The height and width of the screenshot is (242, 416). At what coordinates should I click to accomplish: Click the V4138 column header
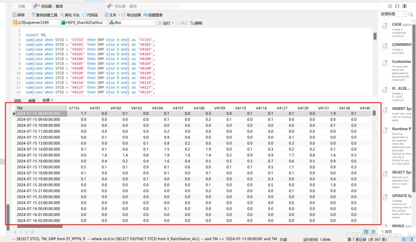tap(348, 108)
